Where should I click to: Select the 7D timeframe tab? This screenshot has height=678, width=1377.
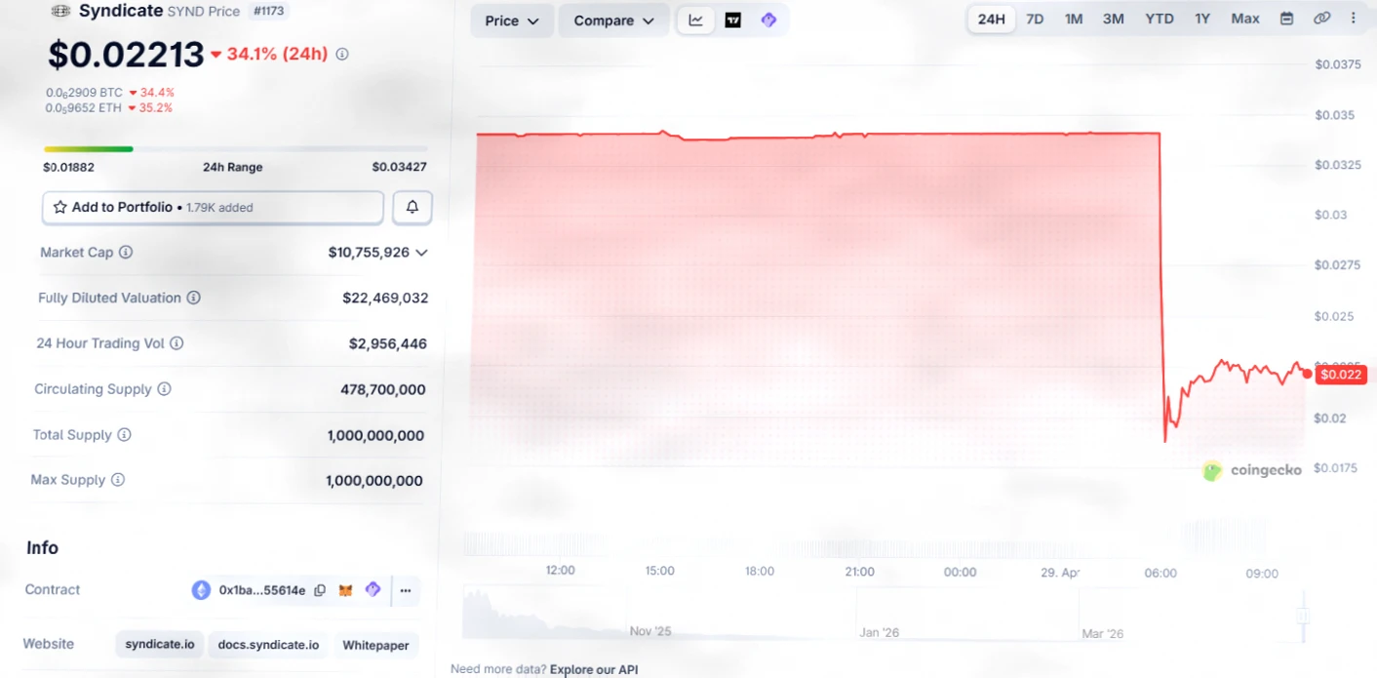[x=1035, y=19]
